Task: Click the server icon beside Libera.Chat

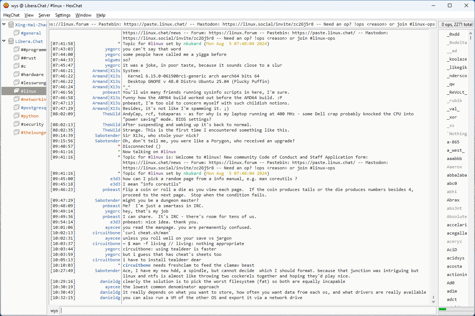Action: [11, 41]
